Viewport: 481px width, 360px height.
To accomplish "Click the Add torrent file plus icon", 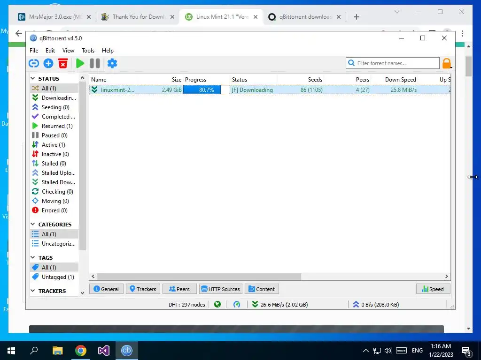I will click(48, 63).
